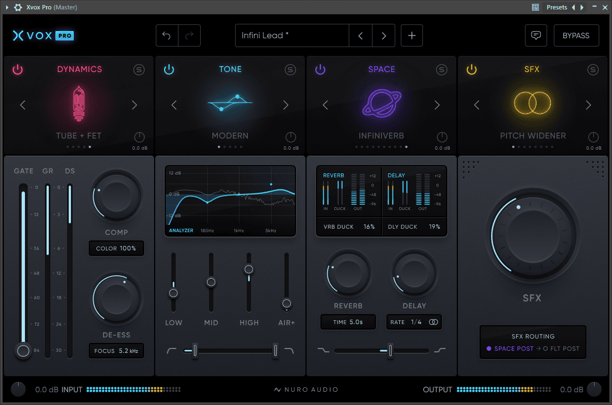Click the HIGH EQ slider handle
Viewport: 612px width, 405px height.
248,269
